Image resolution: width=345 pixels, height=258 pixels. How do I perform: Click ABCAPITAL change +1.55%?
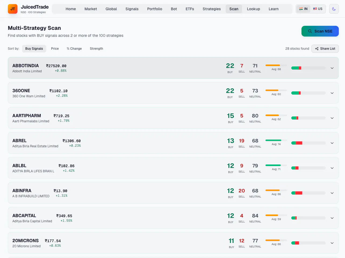click(x=66, y=221)
